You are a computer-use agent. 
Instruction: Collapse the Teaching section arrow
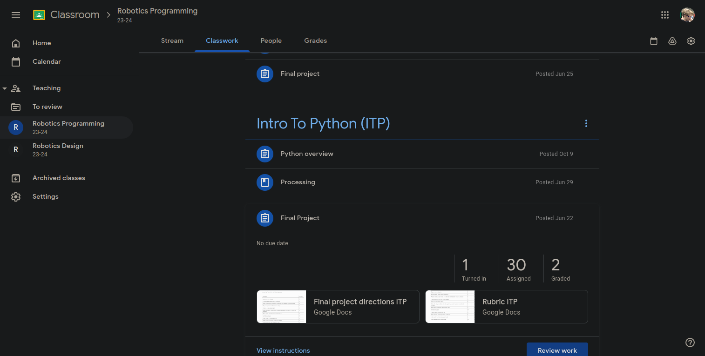point(5,88)
